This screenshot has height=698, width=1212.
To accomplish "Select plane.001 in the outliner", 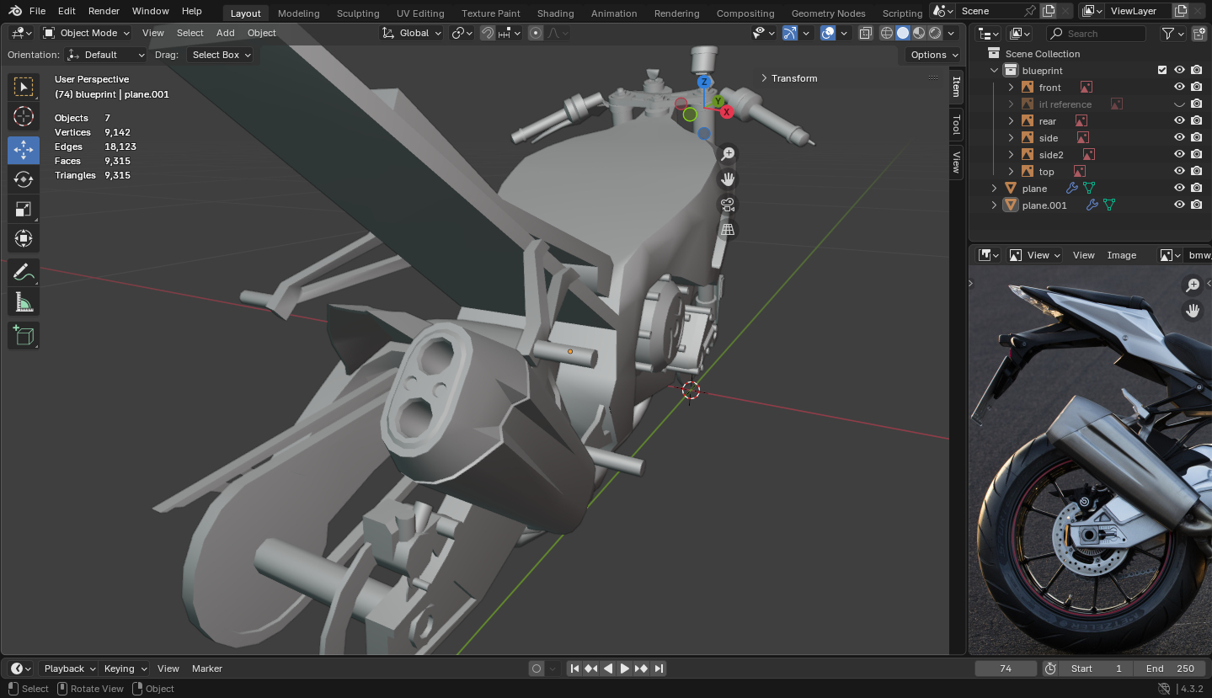I will coord(1044,205).
